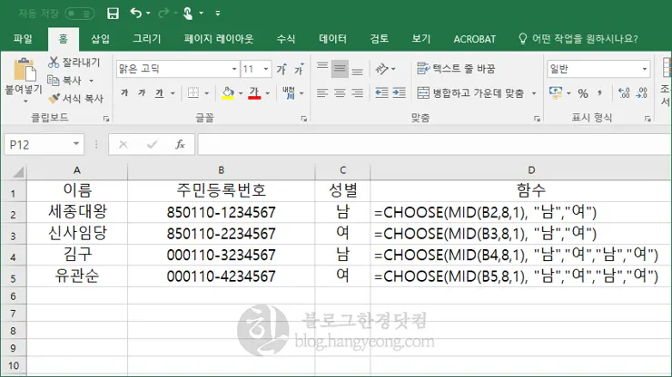Switch to the 검토 tab

380,39
